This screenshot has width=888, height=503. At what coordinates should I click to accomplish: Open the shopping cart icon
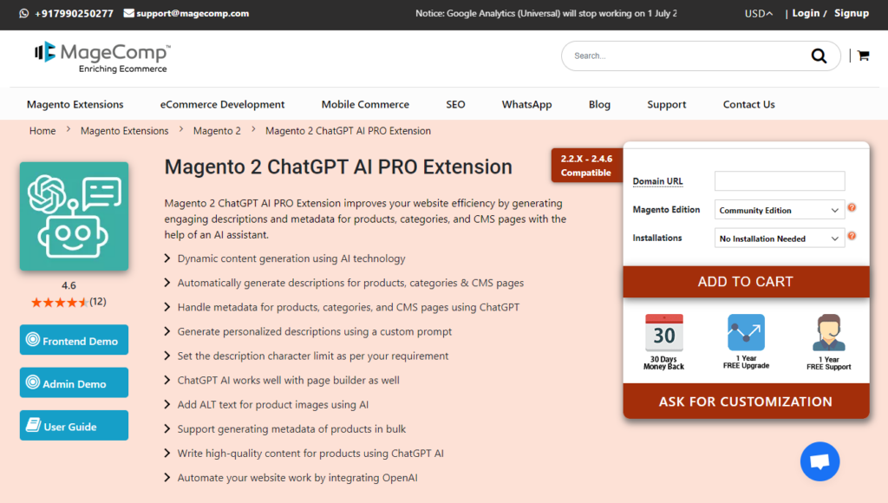click(x=862, y=55)
